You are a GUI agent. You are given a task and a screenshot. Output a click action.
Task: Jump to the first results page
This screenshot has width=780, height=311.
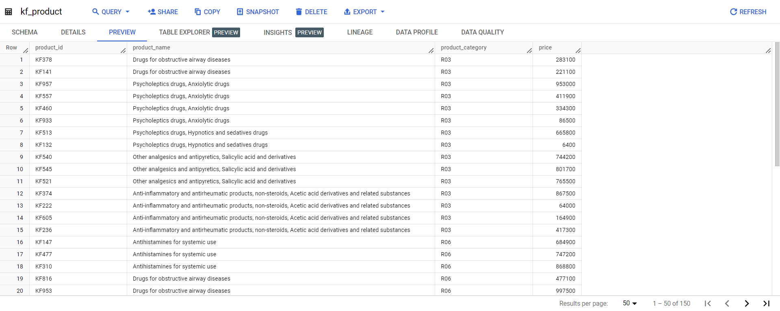708,303
